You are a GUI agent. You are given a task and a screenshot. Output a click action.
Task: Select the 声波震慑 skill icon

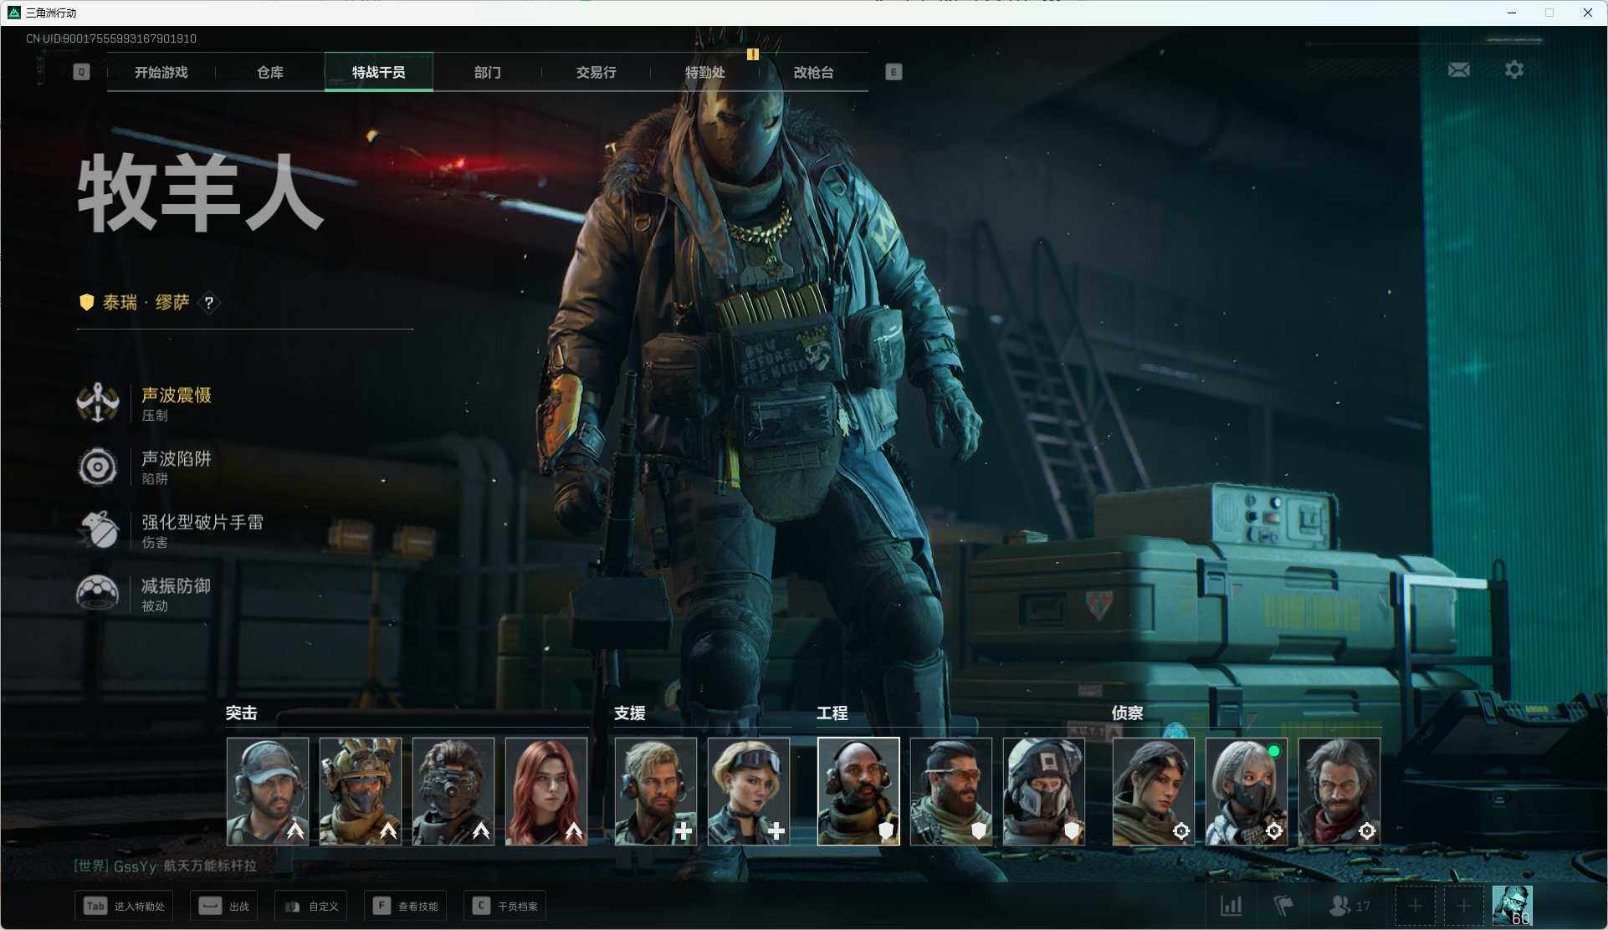[98, 403]
